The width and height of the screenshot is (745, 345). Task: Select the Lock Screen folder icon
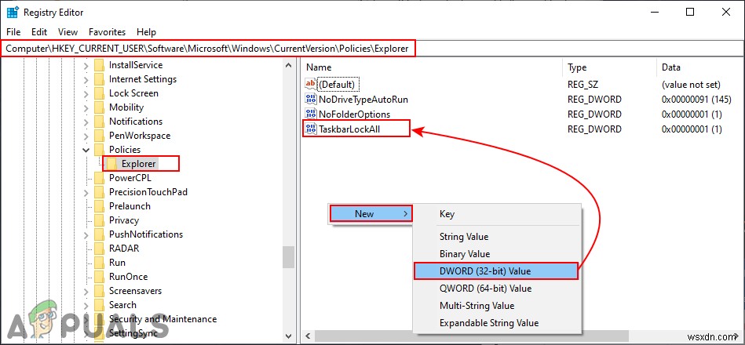(99, 93)
